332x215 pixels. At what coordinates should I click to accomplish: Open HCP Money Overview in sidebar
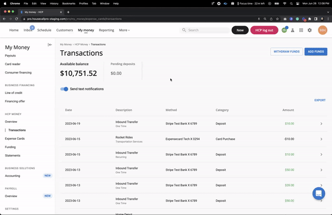pos(11,122)
